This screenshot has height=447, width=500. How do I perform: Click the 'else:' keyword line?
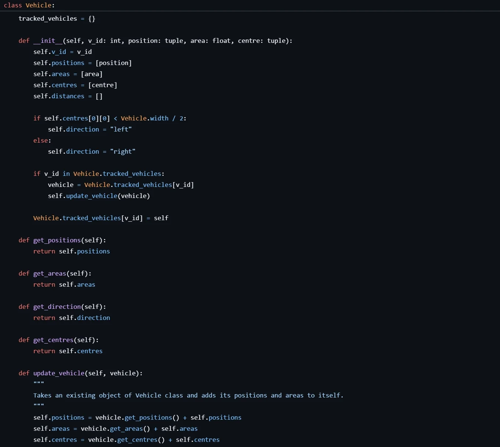(42, 140)
